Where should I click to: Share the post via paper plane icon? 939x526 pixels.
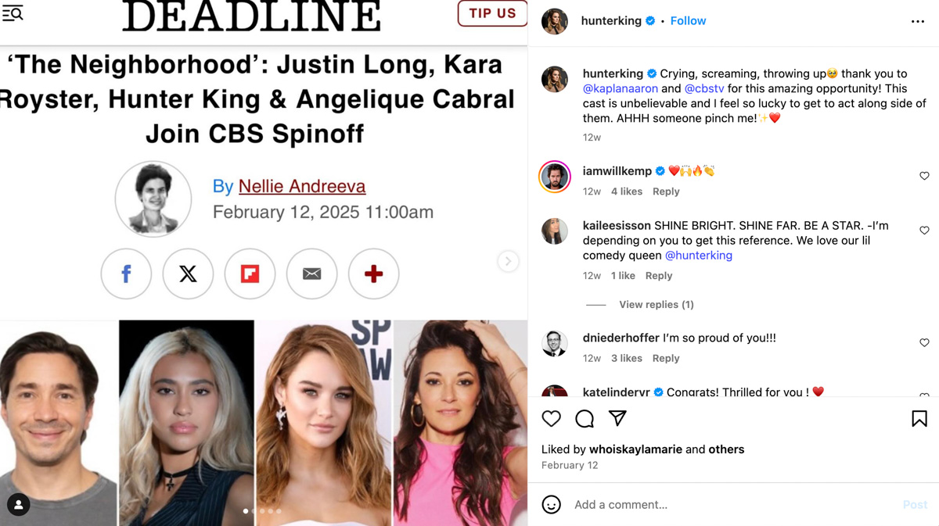[x=617, y=418]
